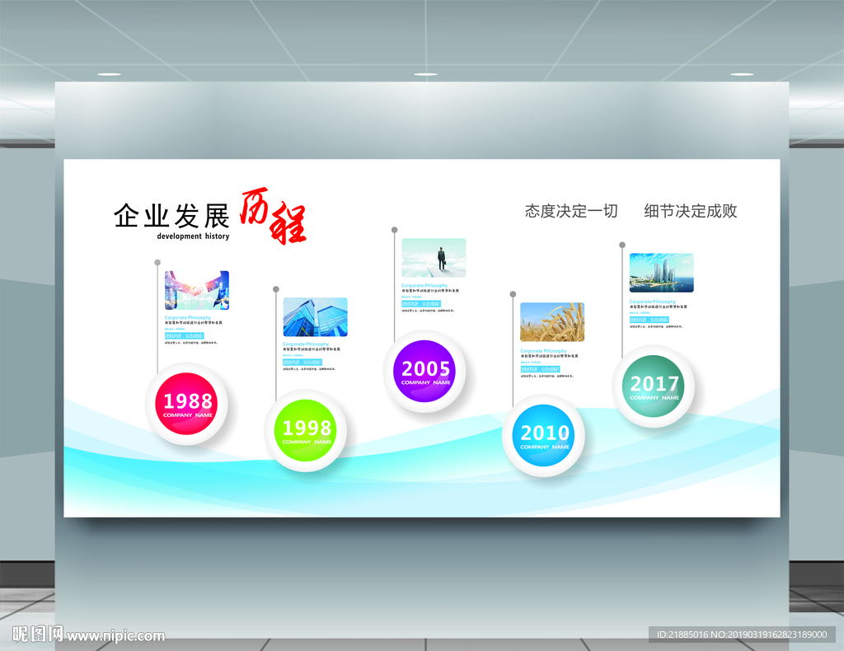Select the blue 2010 company circle

pos(544,434)
